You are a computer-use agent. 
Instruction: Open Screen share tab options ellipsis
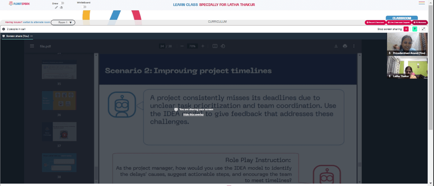point(32,36)
